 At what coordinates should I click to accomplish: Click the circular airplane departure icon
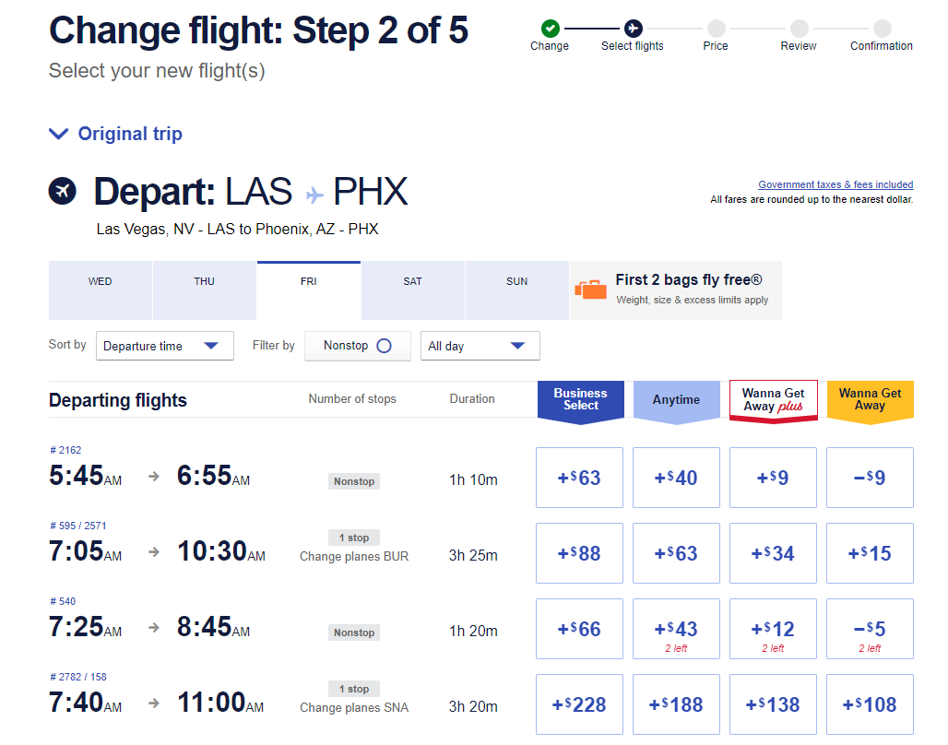(62, 191)
